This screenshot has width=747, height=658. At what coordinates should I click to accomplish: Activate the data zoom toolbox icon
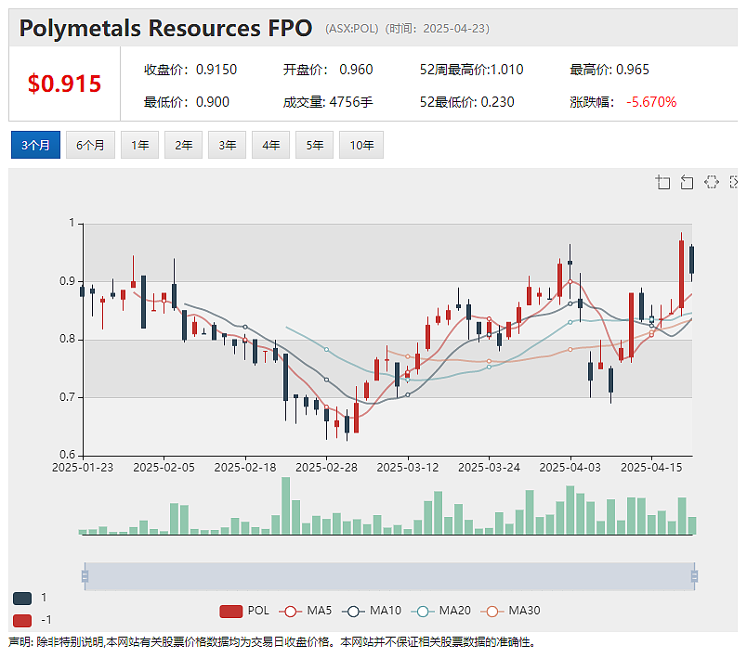click(662, 182)
